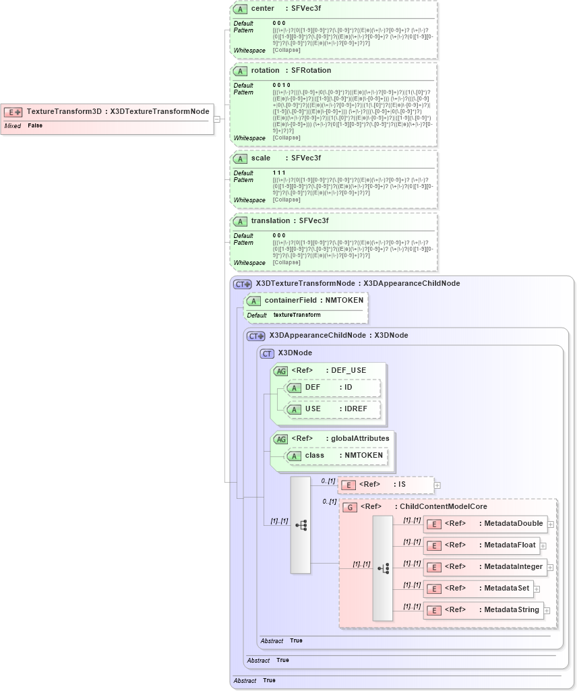Click the E+ icon of TextureTransform3D element
Viewport: 577px width, 691px height.
point(13,113)
